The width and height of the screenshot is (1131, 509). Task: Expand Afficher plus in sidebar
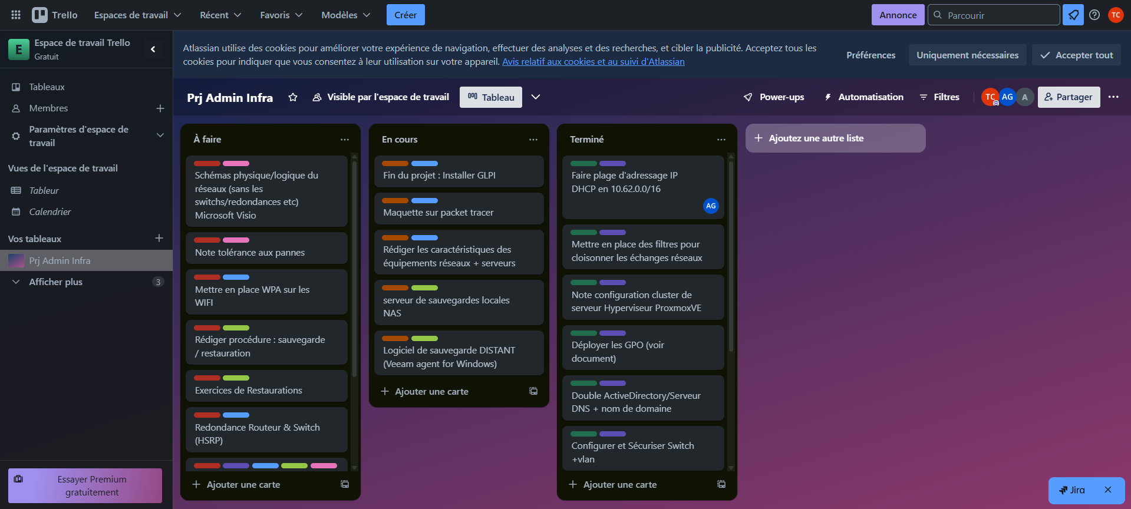pyautogui.click(x=56, y=282)
